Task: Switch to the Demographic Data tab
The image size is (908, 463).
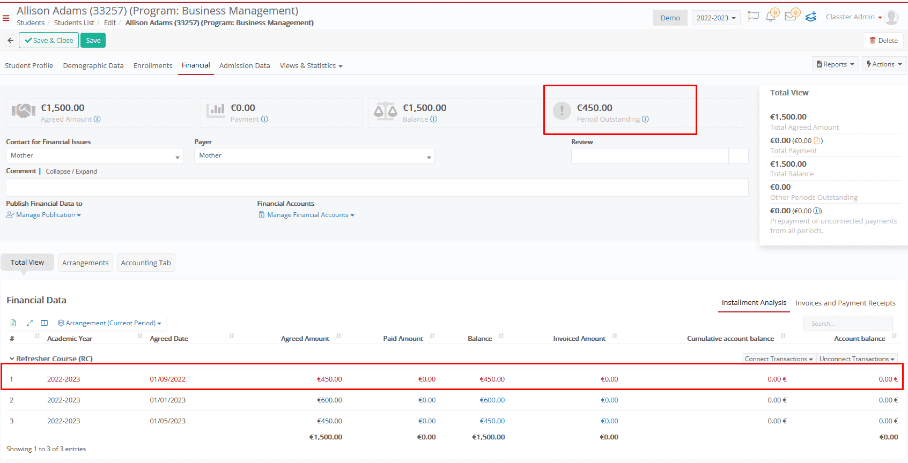Action: coord(93,65)
